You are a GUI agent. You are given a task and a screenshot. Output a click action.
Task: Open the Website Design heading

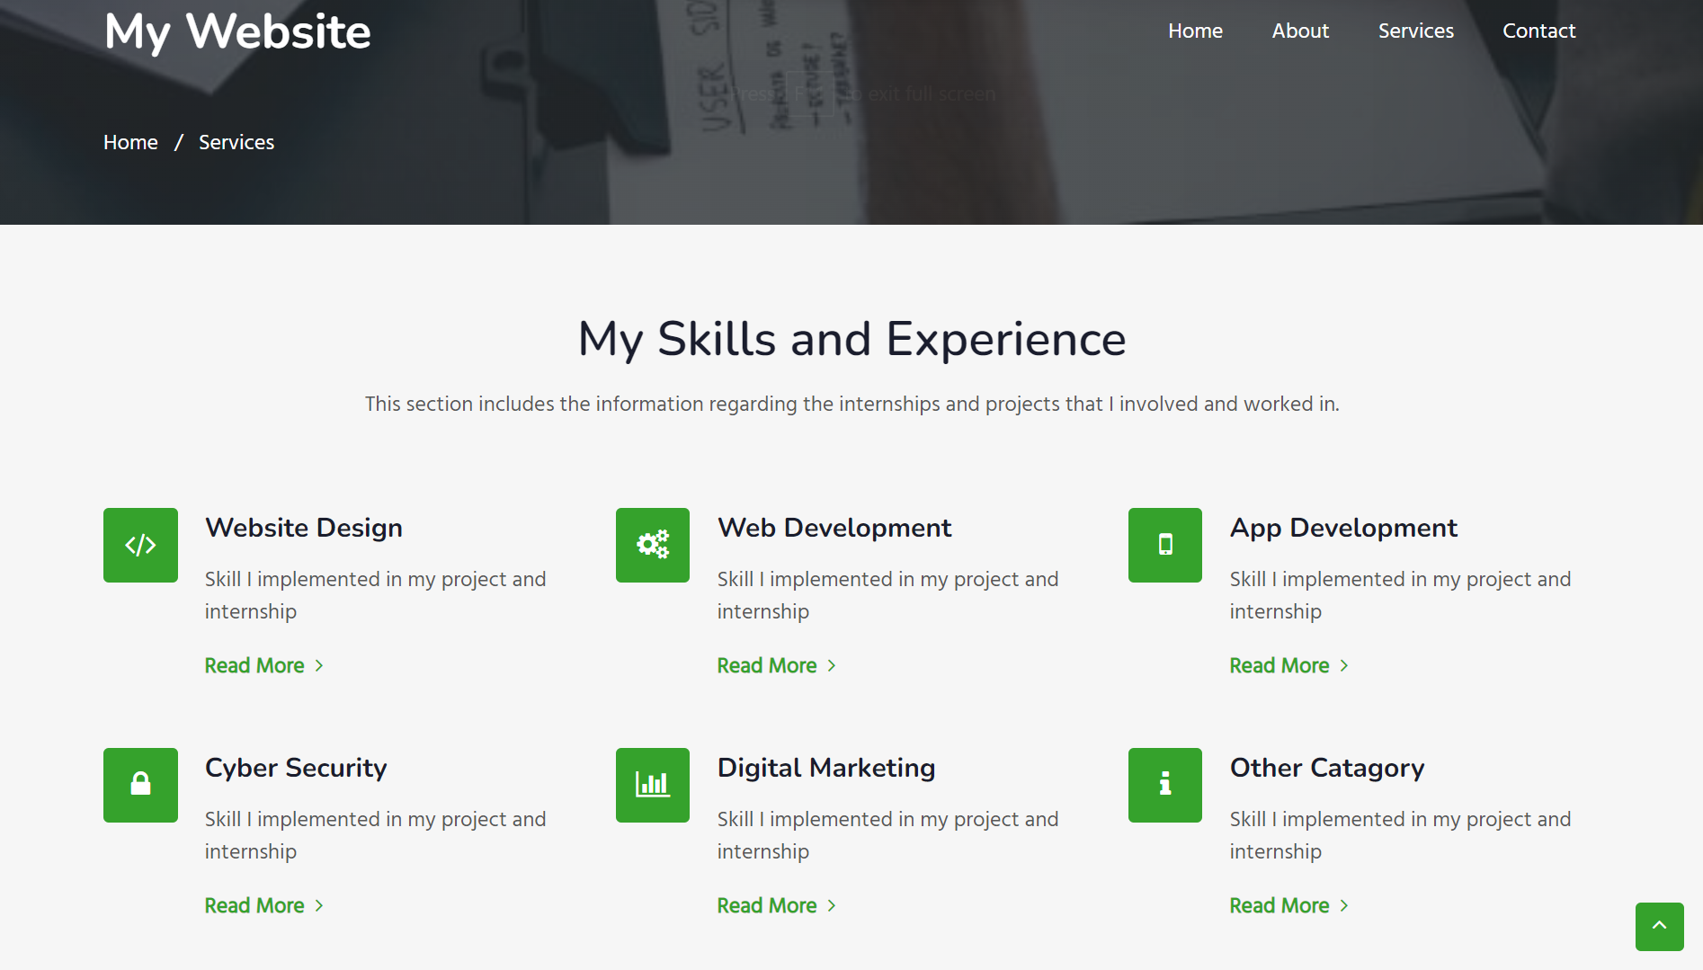tap(304, 528)
